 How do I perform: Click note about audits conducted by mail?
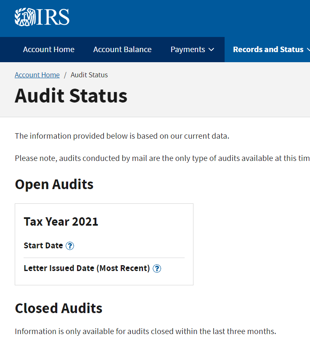click(162, 158)
